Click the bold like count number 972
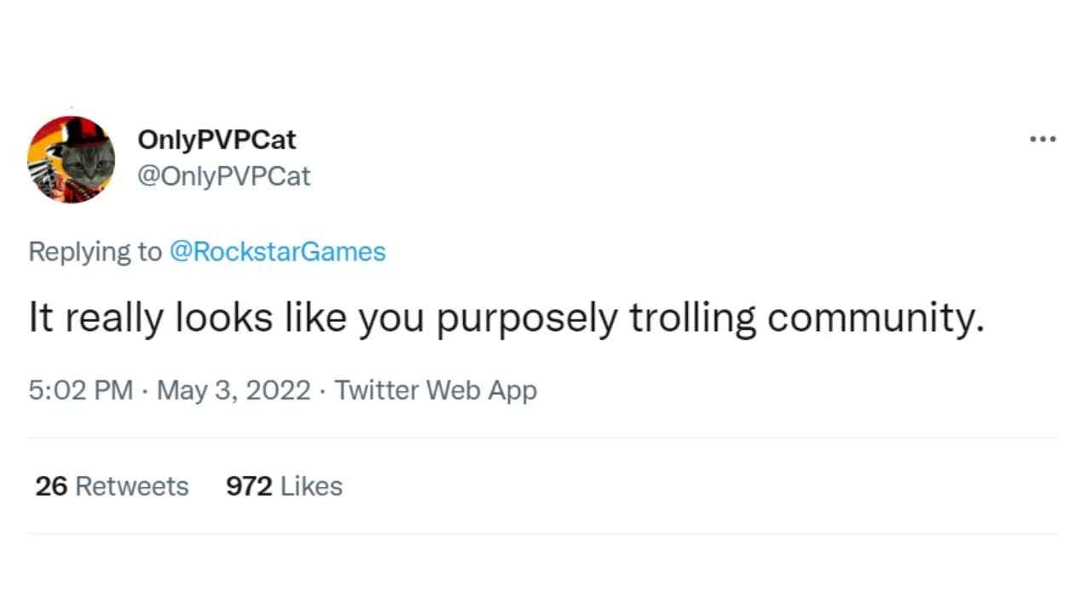 point(249,486)
